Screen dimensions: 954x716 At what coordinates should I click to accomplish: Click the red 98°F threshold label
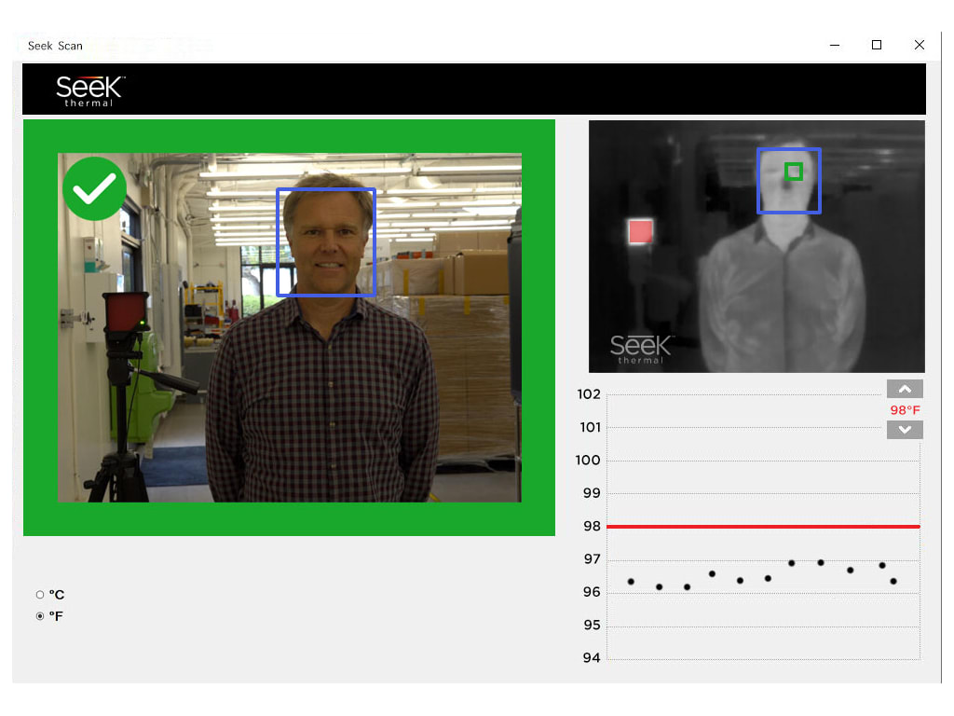coord(905,410)
